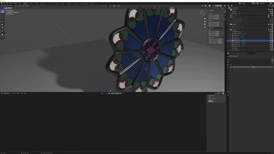Switch viewport to rendered shading
This screenshot has height=154, width=274.
point(221,6)
